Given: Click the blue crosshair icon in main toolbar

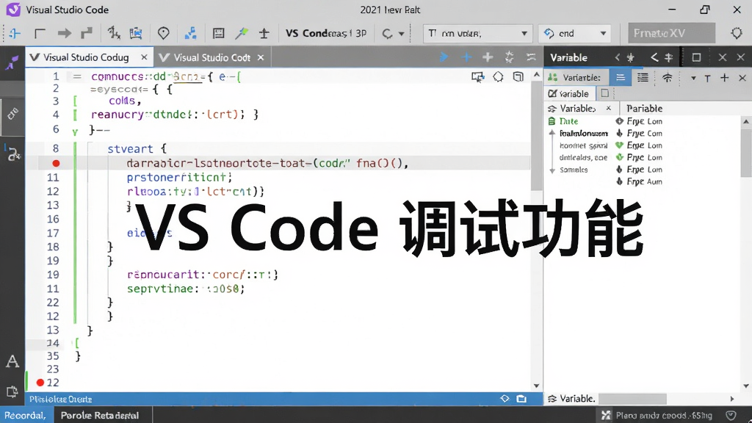Looking at the screenshot, I should point(15,33).
